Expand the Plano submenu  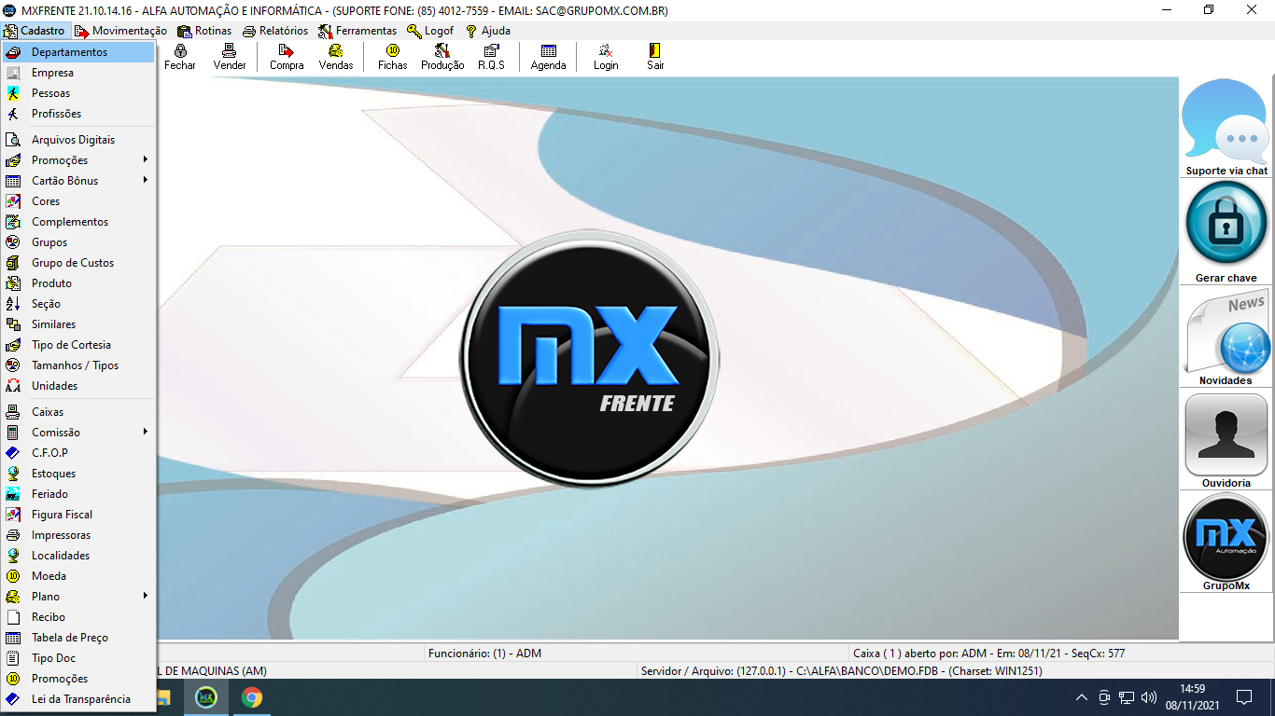tap(146, 597)
